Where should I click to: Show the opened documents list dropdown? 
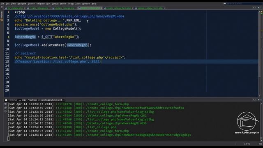[x=258, y=7]
